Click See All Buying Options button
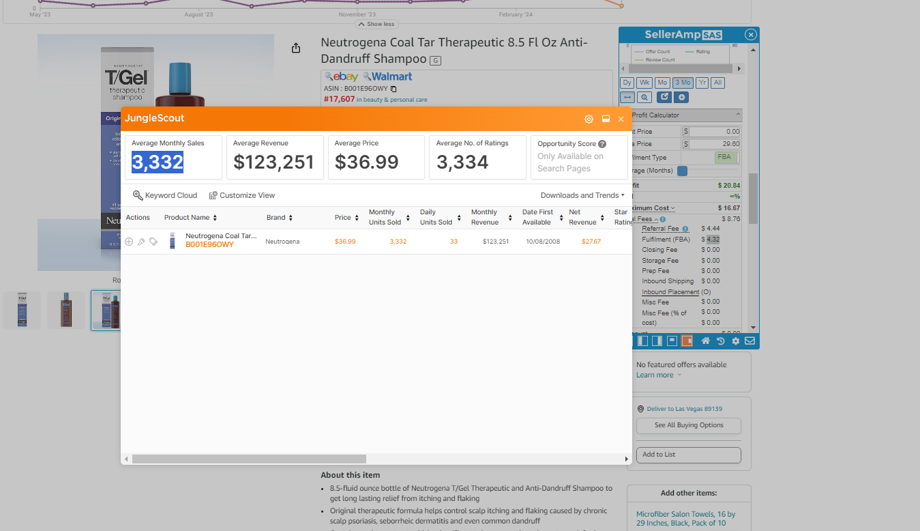Image resolution: width=920 pixels, height=531 pixels. (689, 425)
